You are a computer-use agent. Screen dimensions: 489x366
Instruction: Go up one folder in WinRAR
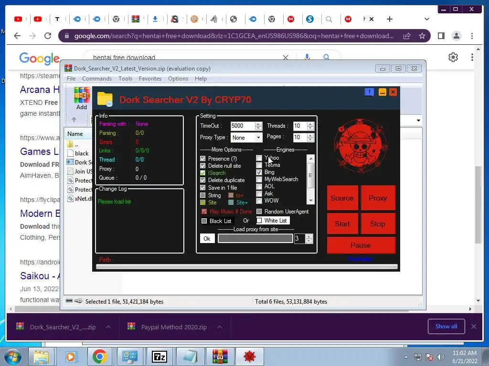(74, 120)
